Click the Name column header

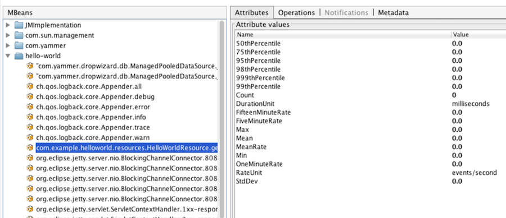coord(343,35)
